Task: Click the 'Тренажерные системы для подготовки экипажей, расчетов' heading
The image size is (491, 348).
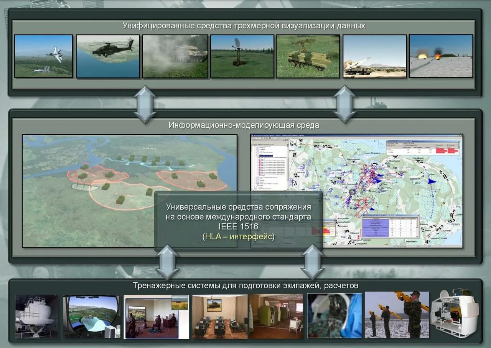Action: tap(245, 286)
